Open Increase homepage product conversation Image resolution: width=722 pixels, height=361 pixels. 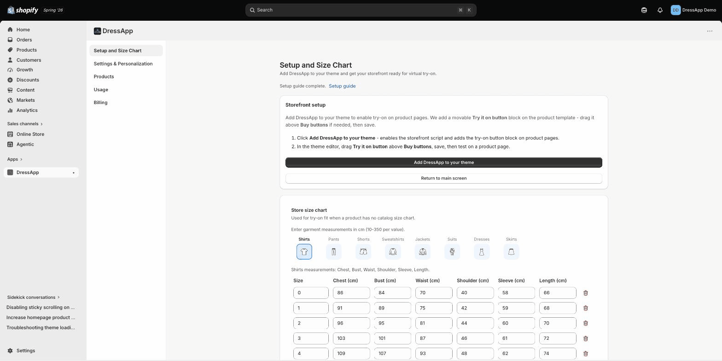[x=41, y=317]
